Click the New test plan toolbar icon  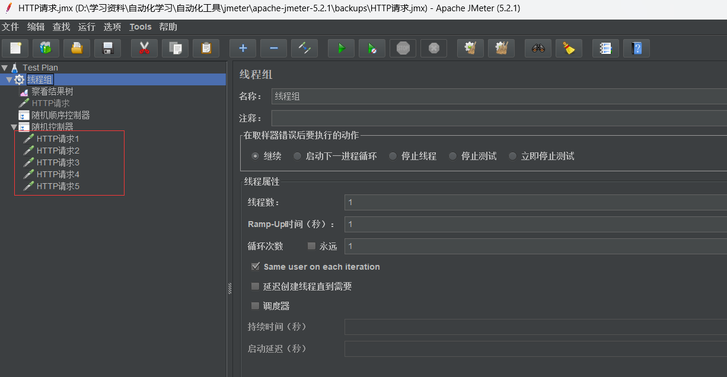pos(15,48)
